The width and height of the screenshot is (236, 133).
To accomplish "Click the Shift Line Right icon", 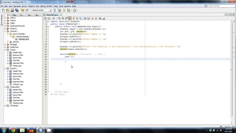I will pyautogui.click(x=88, y=18).
